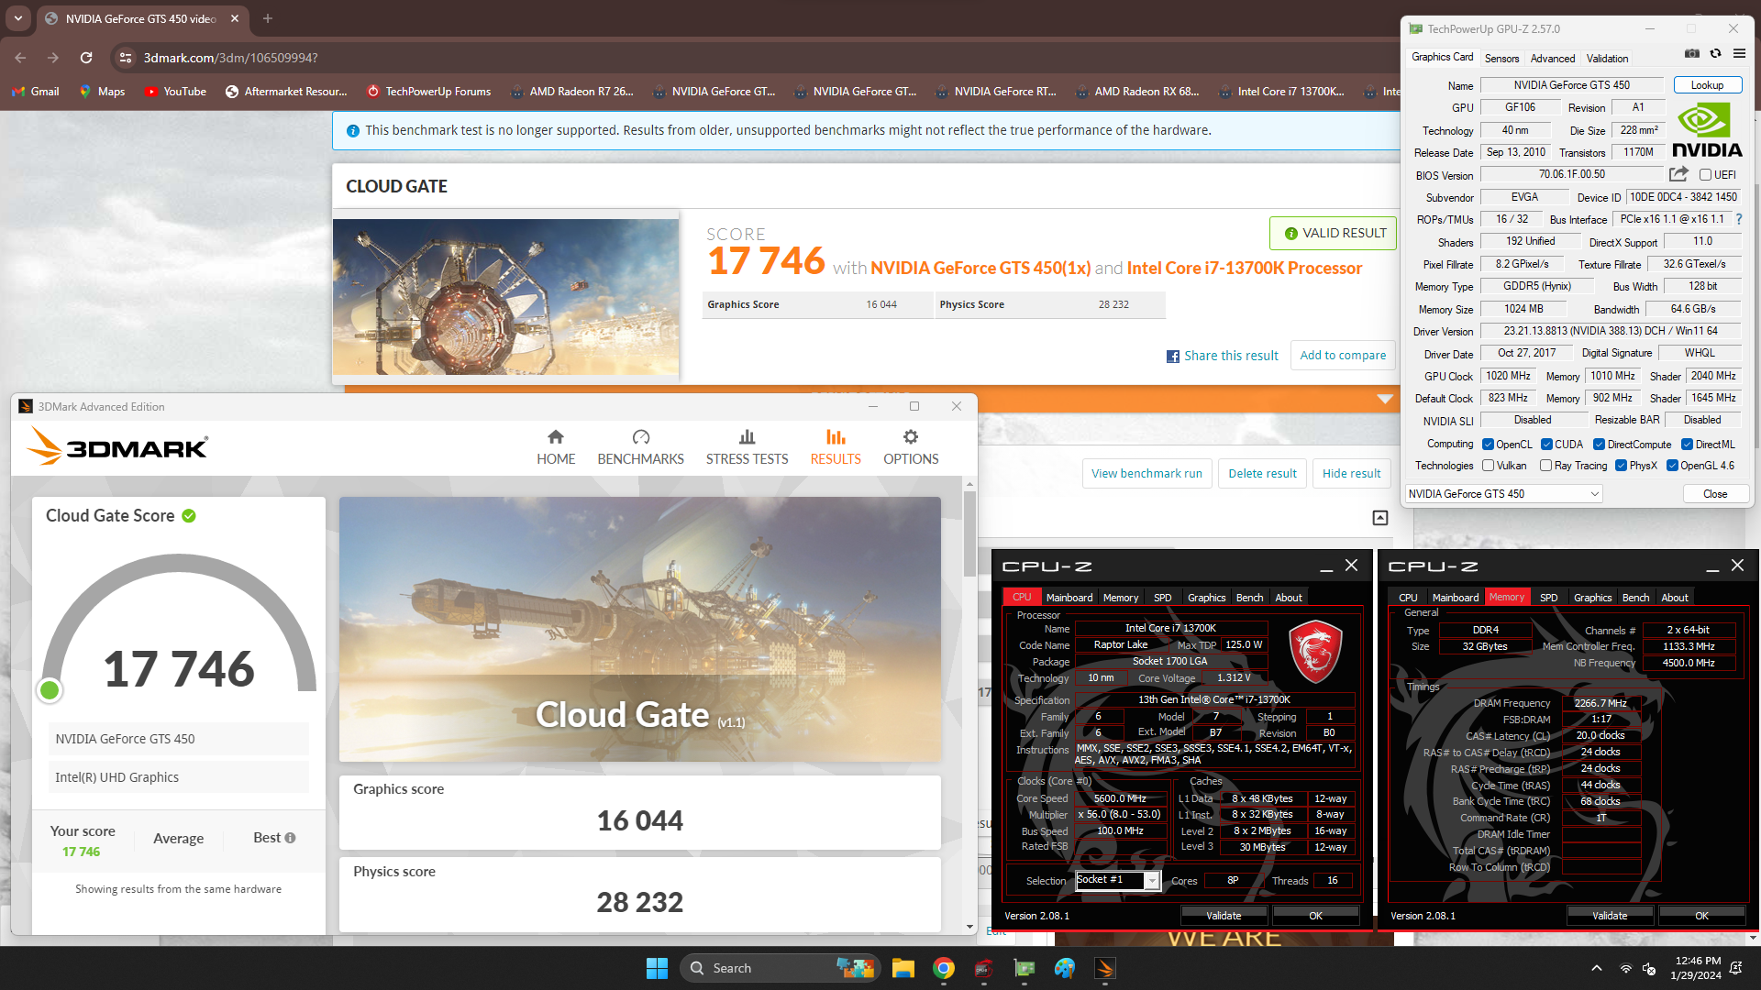The image size is (1761, 990).
Task: Open File Explorer from the taskbar
Action: click(903, 968)
